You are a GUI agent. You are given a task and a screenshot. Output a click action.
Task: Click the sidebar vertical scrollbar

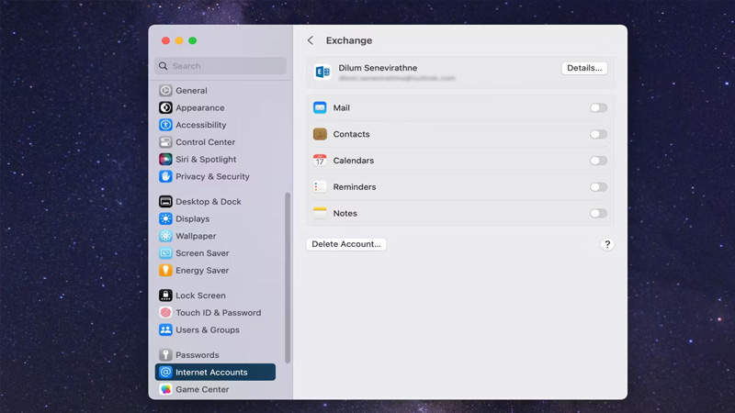coord(288,275)
